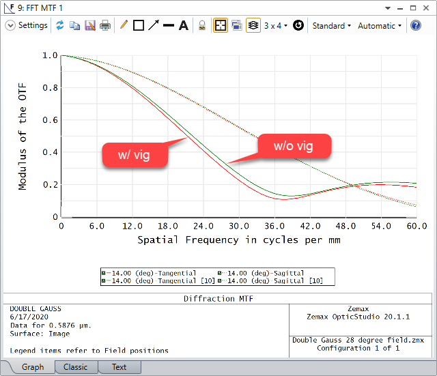The width and height of the screenshot is (437, 376).
Task: Select the rectangle drawing tool
Action: pos(139,26)
